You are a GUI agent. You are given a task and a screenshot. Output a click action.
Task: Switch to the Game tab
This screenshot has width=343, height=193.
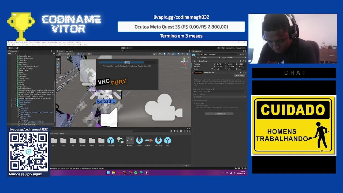(x=70, y=51)
